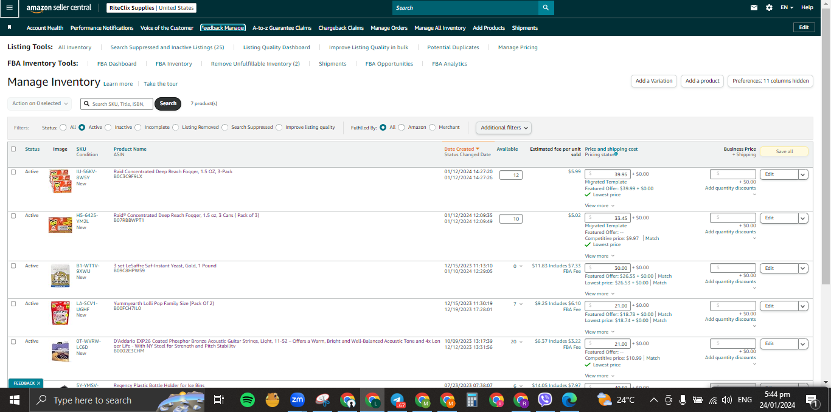This screenshot has height=412, width=831.
Task: Select the Inactive status radio button
Action: pyautogui.click(x=108, y=128)
